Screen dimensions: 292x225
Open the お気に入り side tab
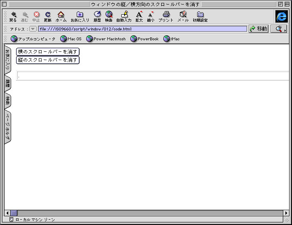[7, 60]
